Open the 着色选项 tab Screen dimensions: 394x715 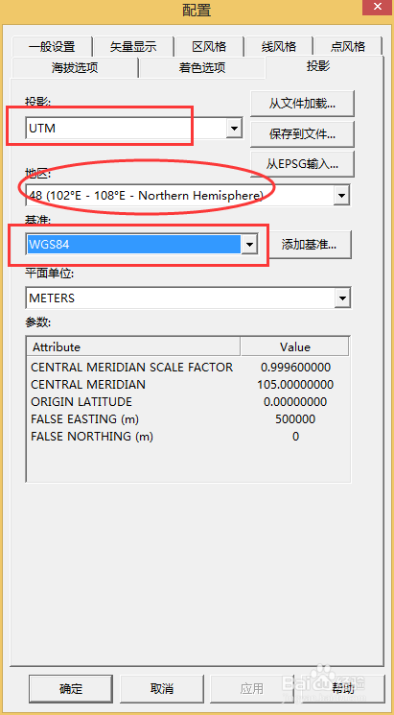pyautogui.click(x=201, y=68)
